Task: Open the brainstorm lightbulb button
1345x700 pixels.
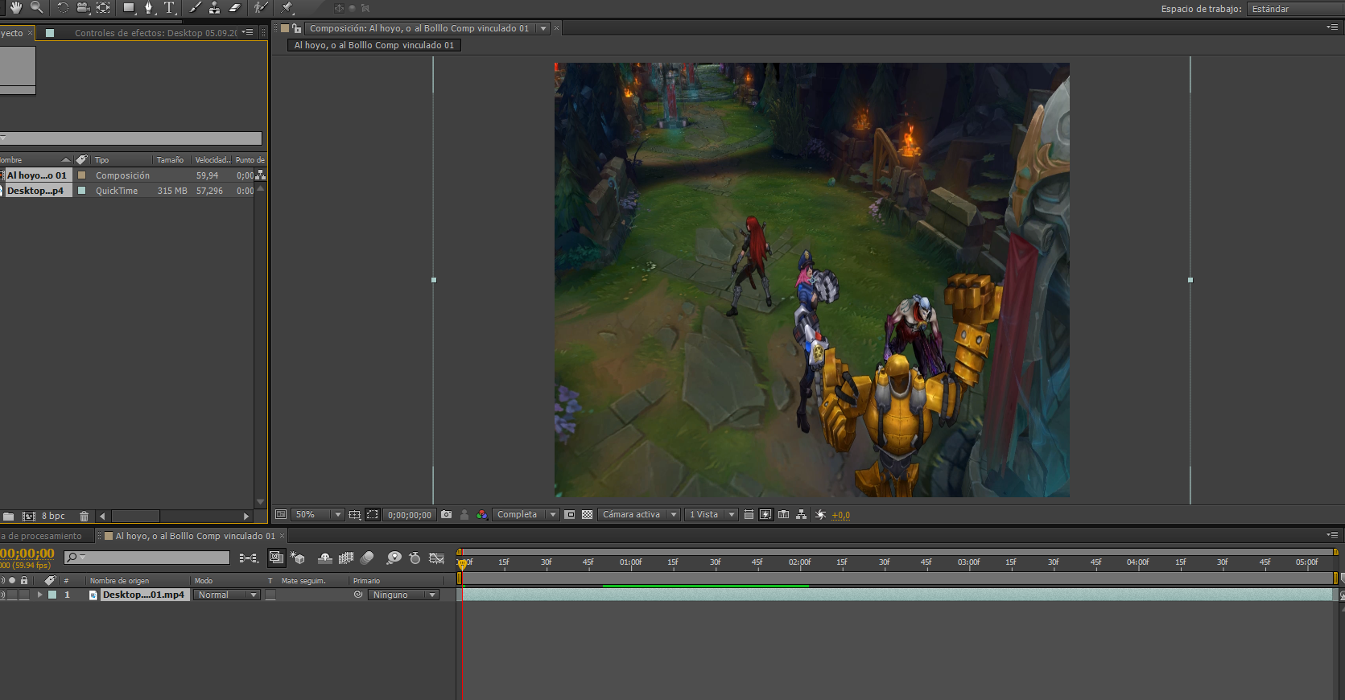Action: 394,558
